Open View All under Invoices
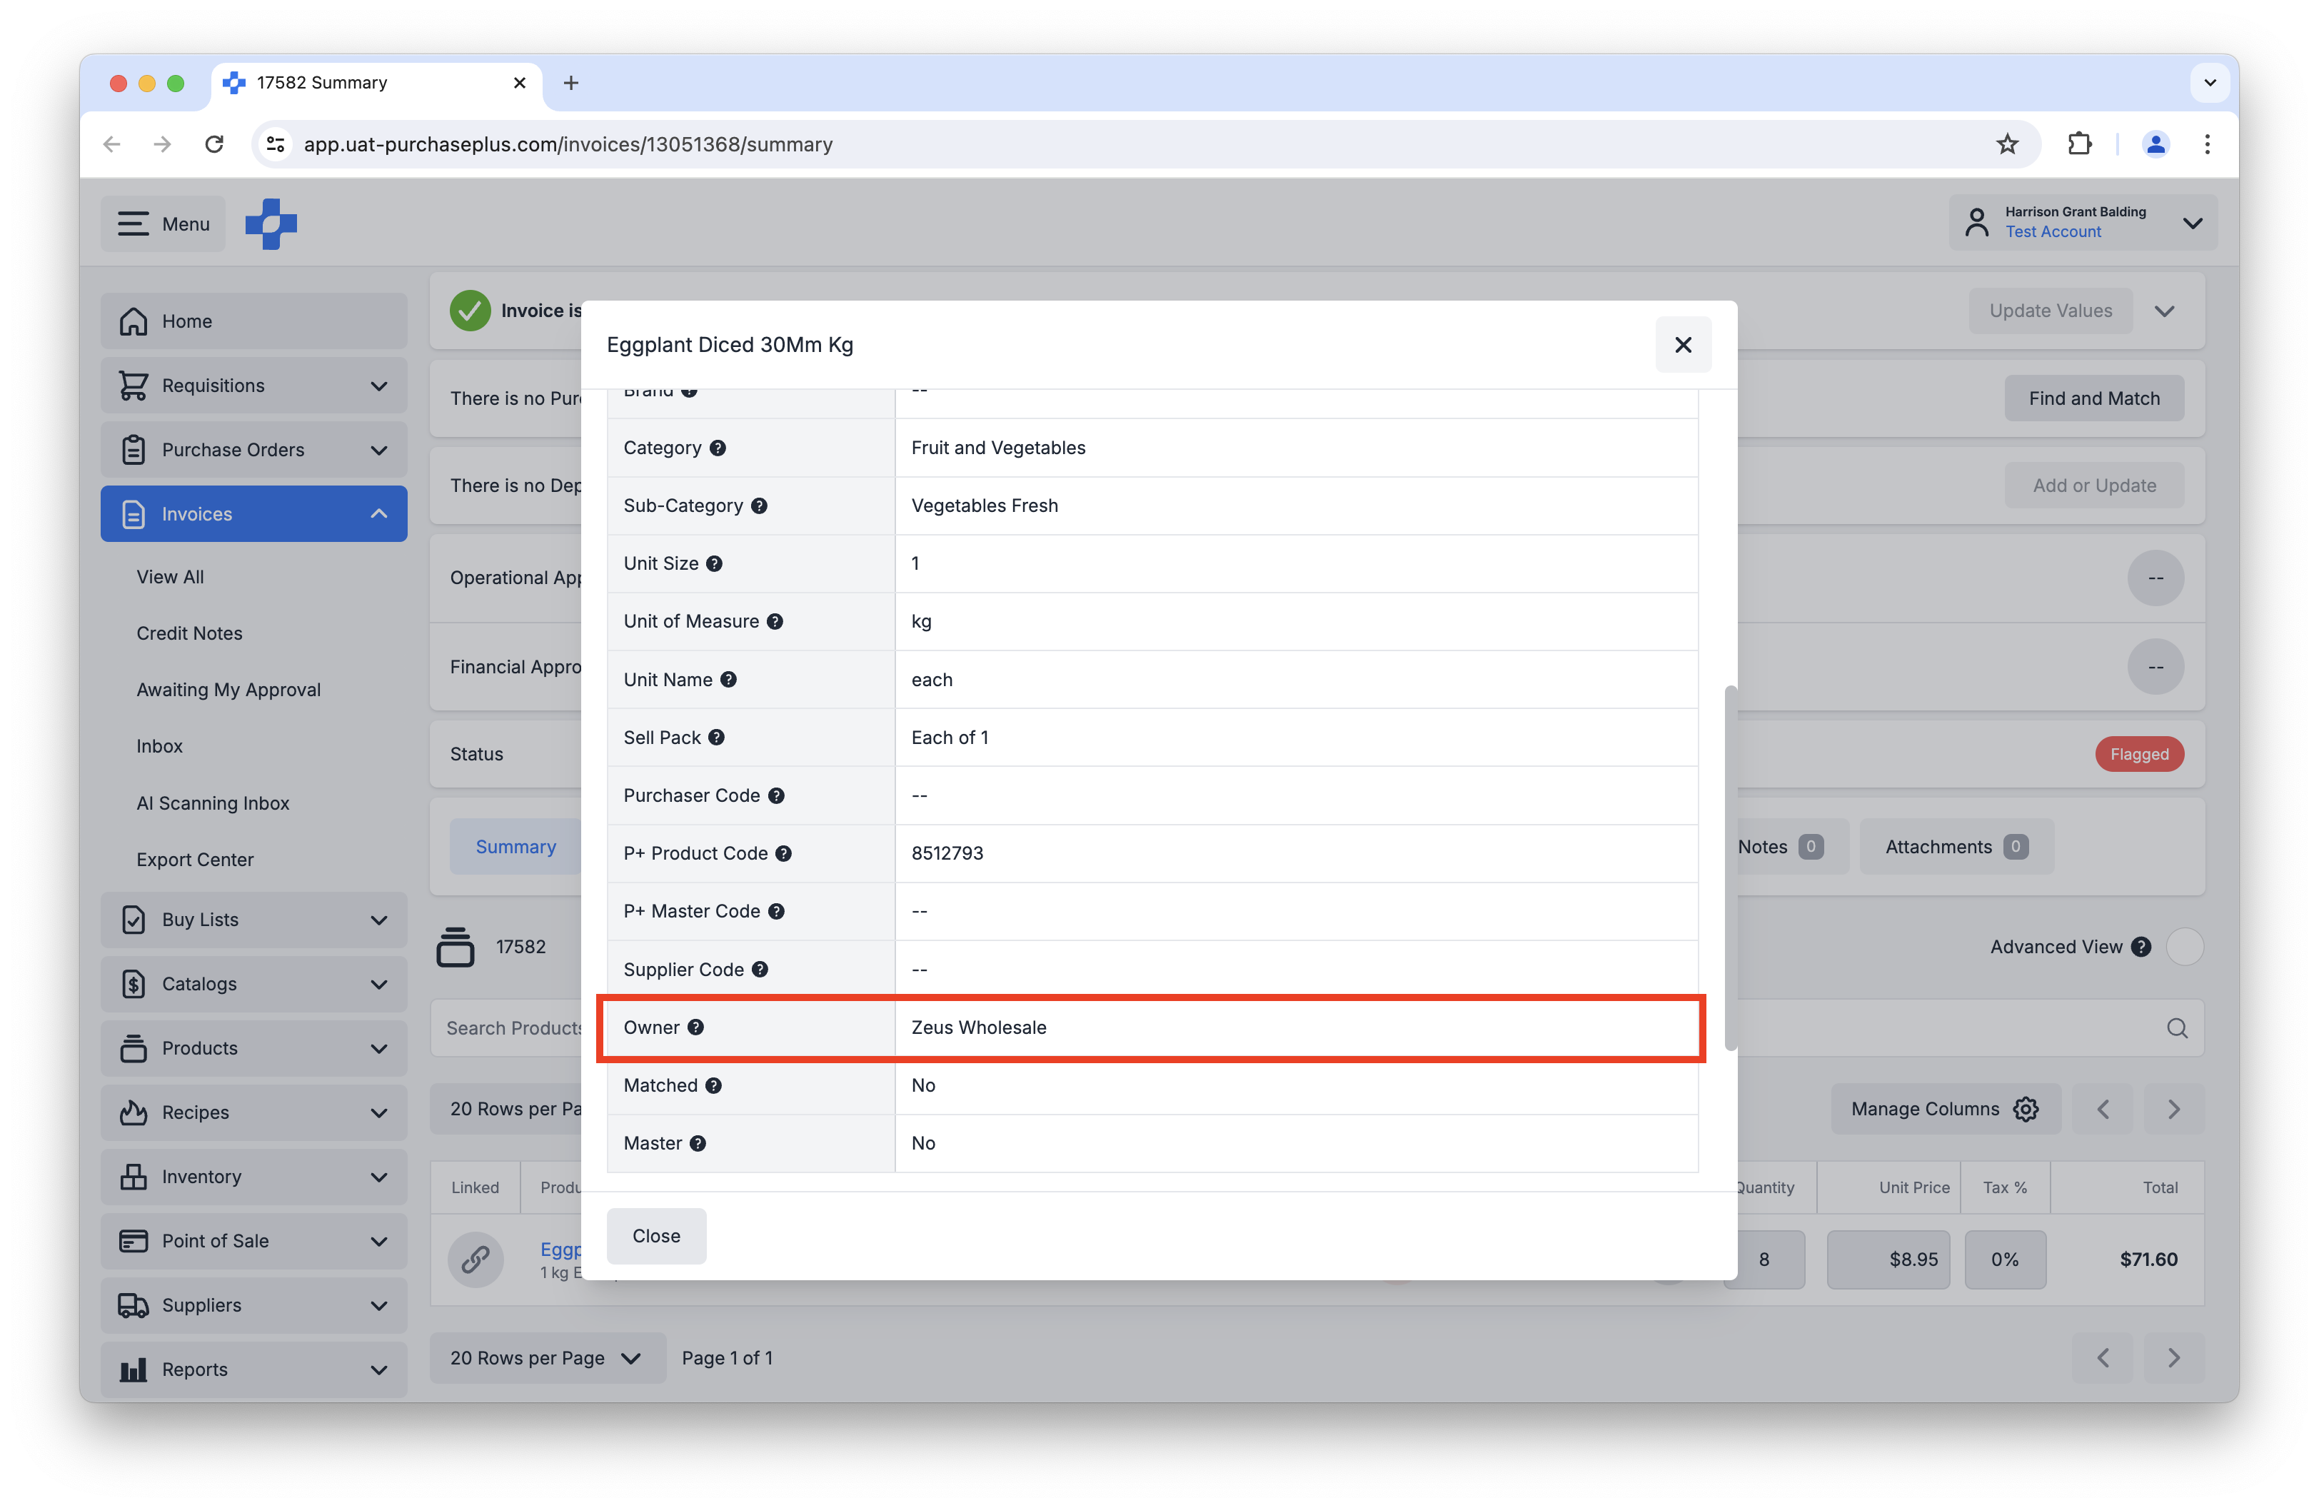Screen dimensions: 2319x1508 click(x=171, y=577)
